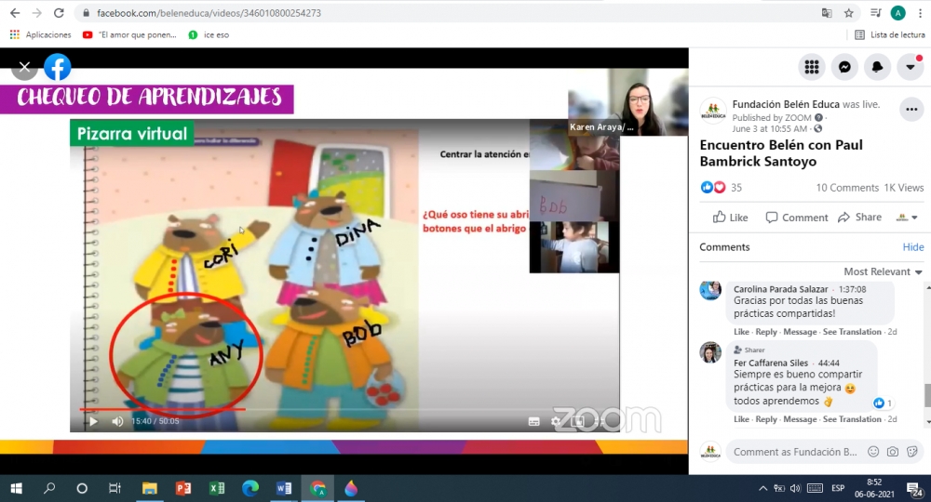The width and height of the screenshot is (931, 502).
Task: Click the public globe privacy icon
Action: (x=817, y=128)
